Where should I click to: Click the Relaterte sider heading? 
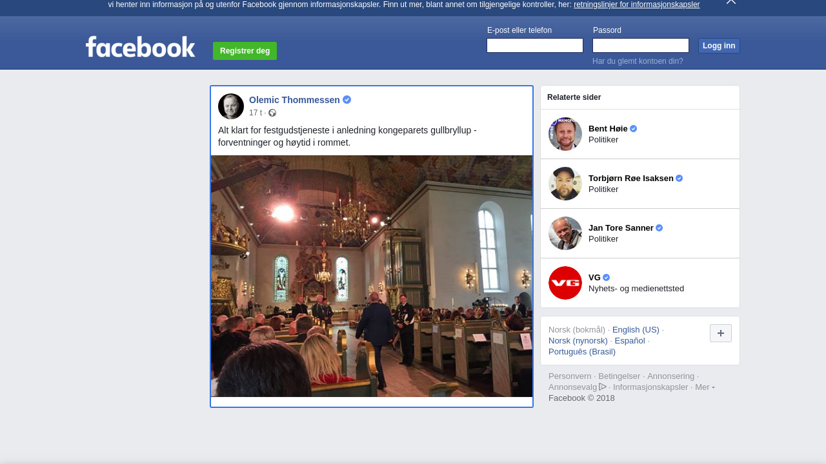pyautogui.click(x=574, y=97)
